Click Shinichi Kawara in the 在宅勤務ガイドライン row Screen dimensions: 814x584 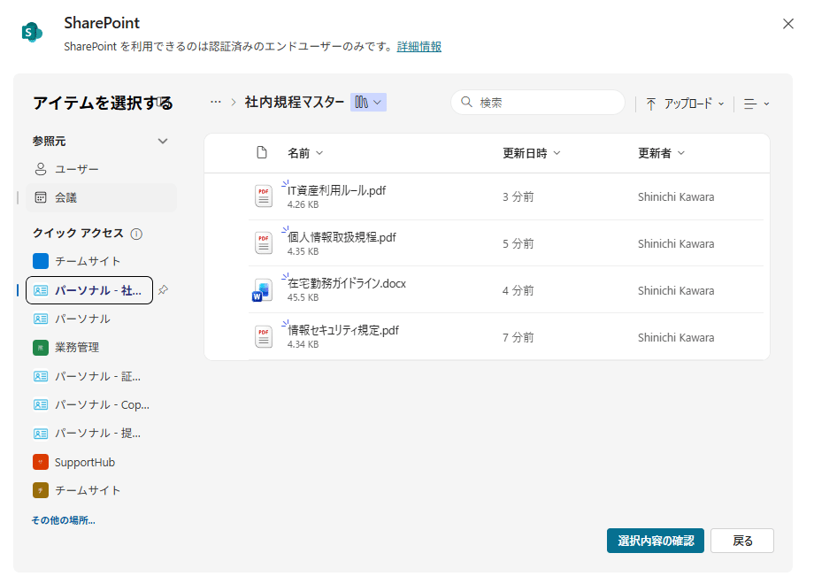(x=676, y=291)
